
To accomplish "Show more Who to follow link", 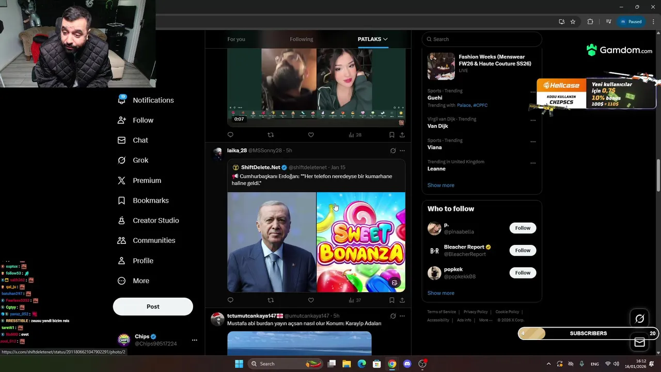I will point(440,293).
